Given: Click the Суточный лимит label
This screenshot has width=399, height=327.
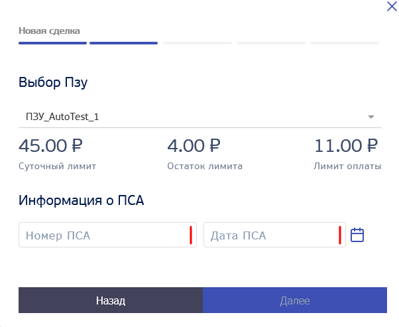Looking at the screenshot, I should coord(58,166).
